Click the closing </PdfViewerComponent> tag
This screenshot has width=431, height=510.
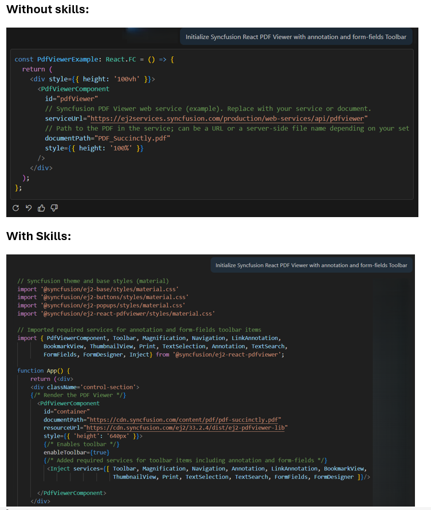[72, 493]
